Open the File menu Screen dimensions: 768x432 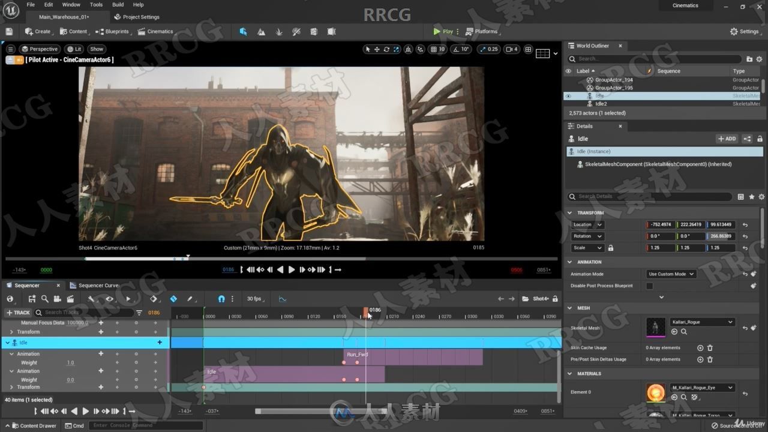31,5
